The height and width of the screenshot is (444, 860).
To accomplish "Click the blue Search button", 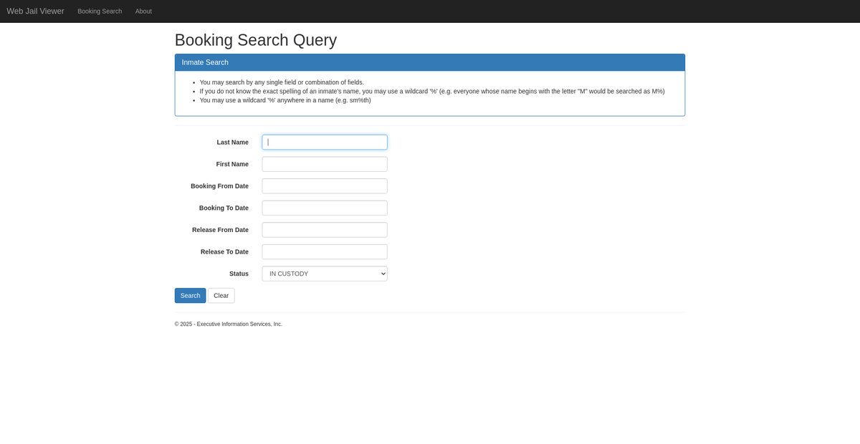I will pos(190,296).
